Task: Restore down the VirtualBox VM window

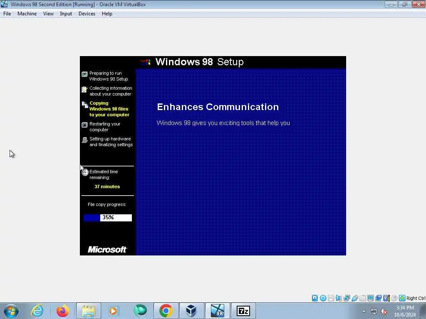Action: point(404,4)
